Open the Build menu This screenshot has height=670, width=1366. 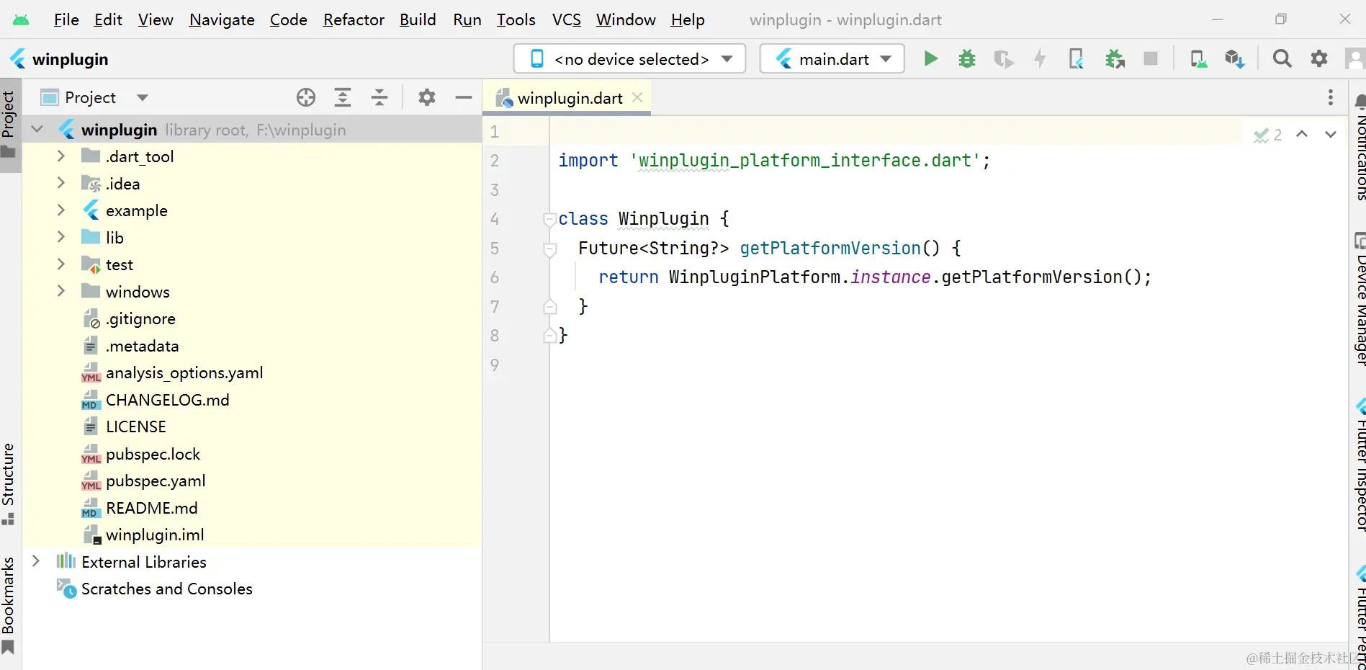[418, 19]
